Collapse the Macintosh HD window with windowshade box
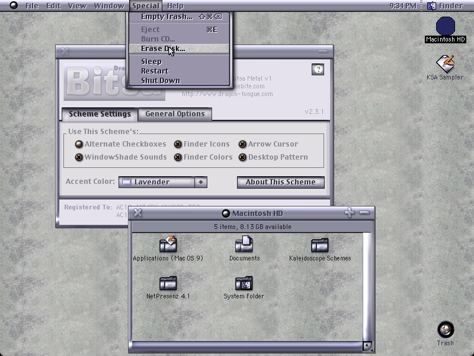Screen dimensions: 474x356 coord(364,212)
